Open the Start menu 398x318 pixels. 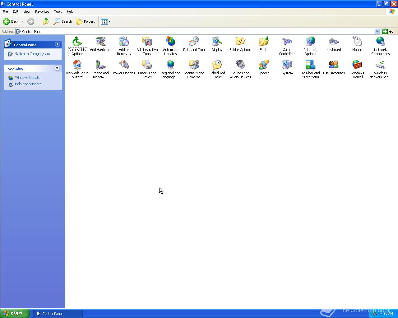[x=15, y=313]
